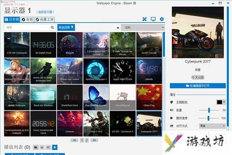Select Commandments by Eric Hallquist wallpaper
The width and height of the screenshot is (232, 155).
(17, 123)
